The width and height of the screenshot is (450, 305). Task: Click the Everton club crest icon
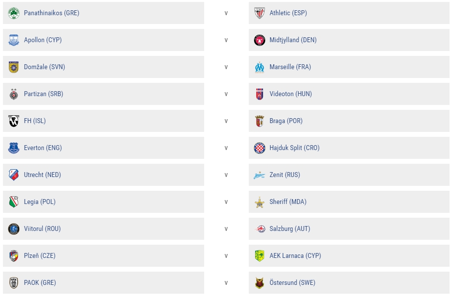tap(14, 148)
